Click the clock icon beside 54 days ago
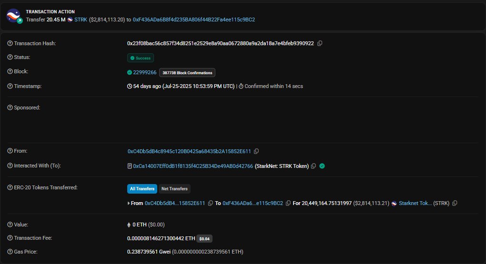Image resolution: width=486 pixels, height=264 pixels. pos(130,87)
